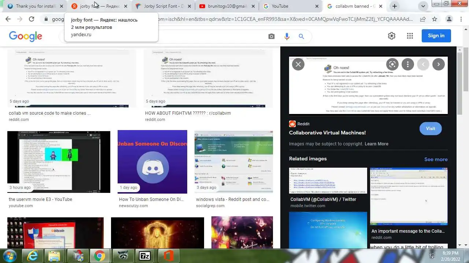The image size is (469, 263).
Task: Go to previous image in preview
Action: point(423,64)
